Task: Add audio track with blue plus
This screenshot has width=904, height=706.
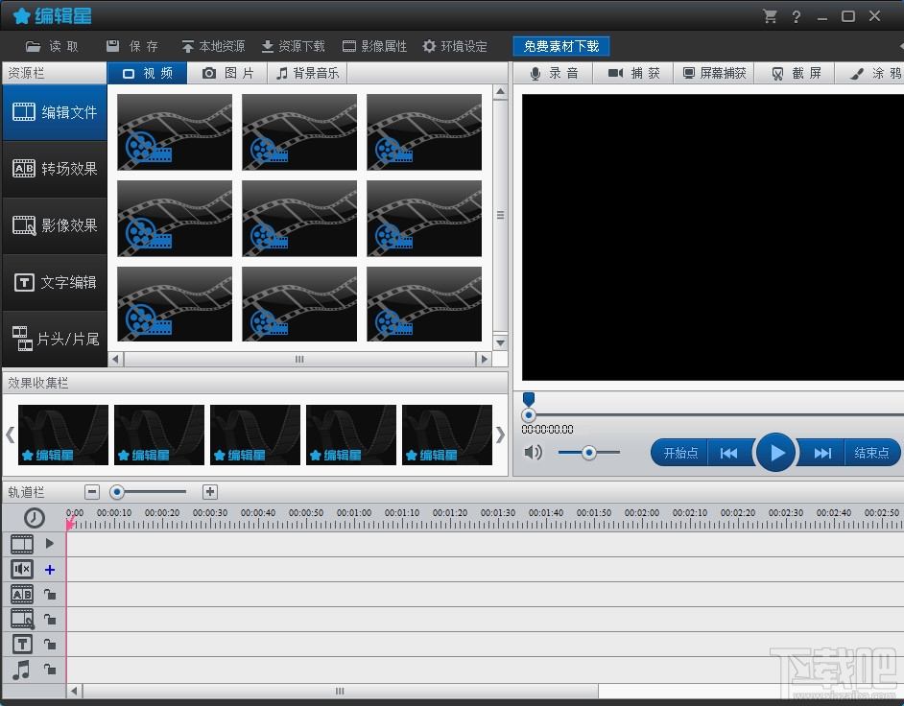Action: coord(50,570)
